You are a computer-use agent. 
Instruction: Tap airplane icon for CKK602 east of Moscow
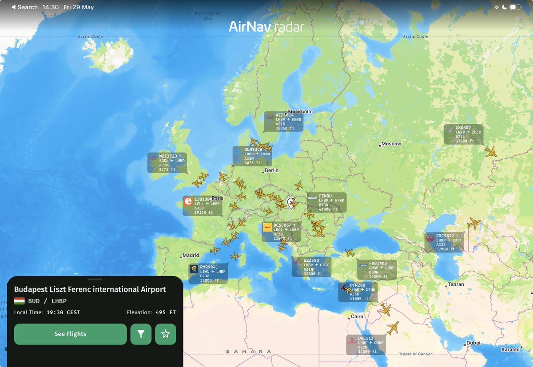(491, 152)
